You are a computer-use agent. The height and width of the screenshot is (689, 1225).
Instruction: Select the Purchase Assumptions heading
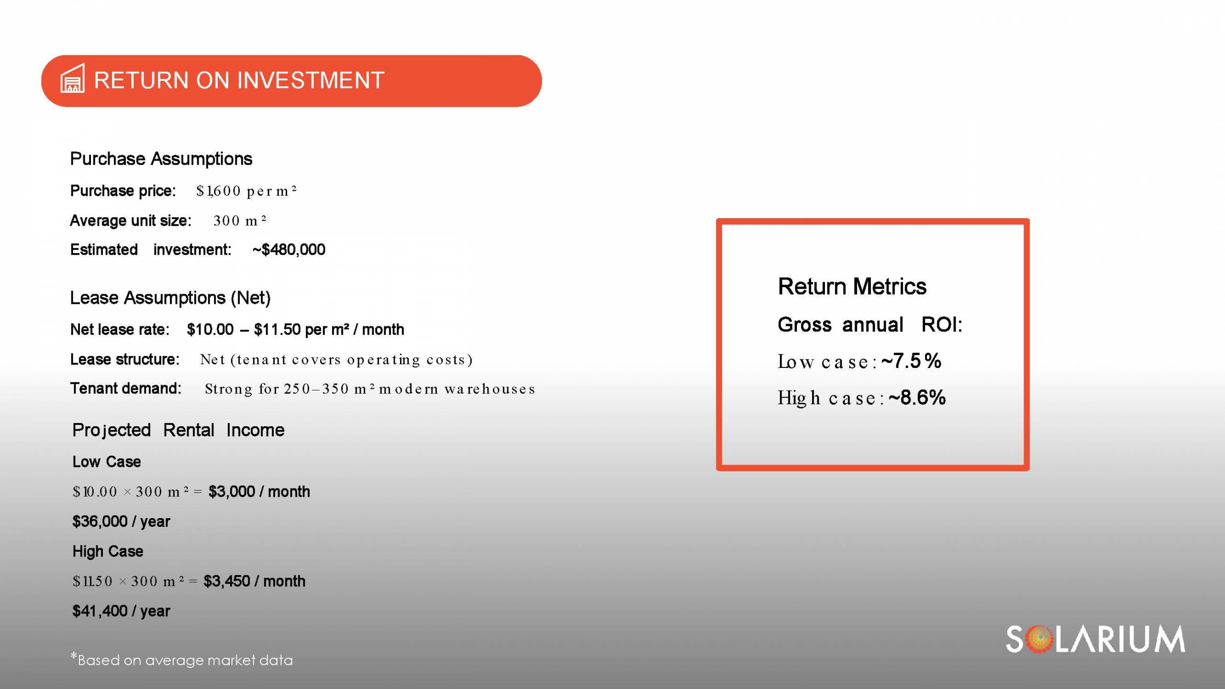pos(161,159)
